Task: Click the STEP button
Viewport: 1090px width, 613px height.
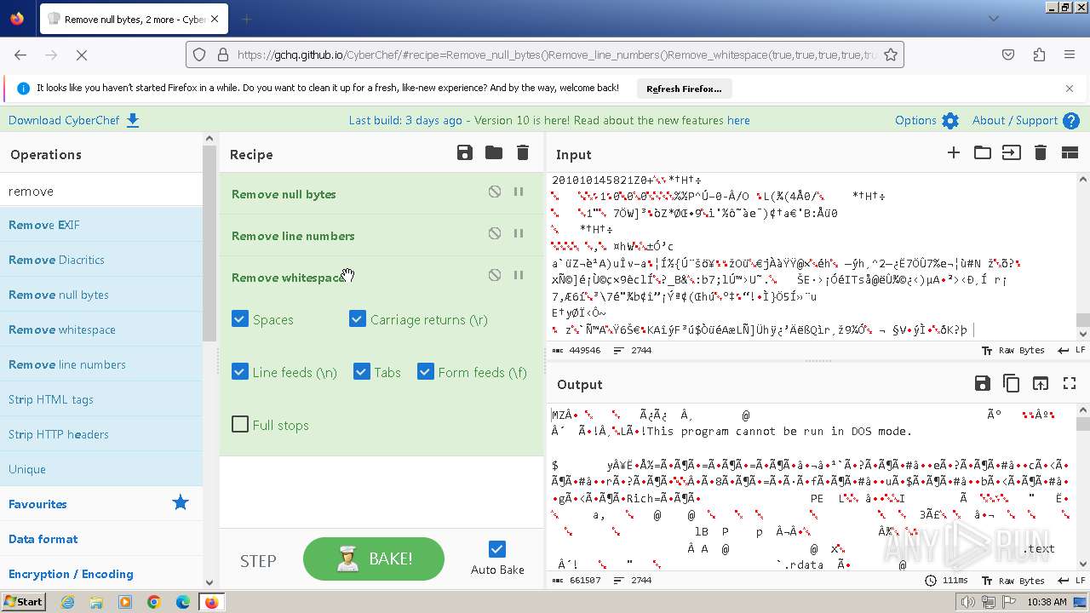Action: [x=258, y=560]
